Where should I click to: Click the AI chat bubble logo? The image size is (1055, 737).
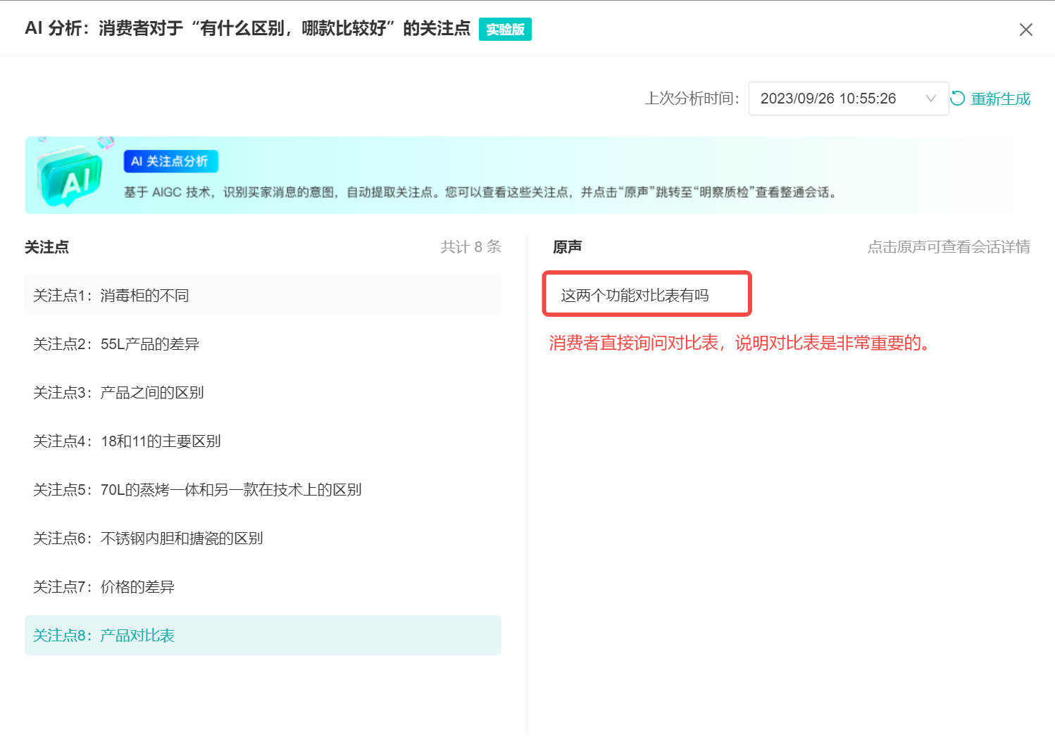coord(70,175)
